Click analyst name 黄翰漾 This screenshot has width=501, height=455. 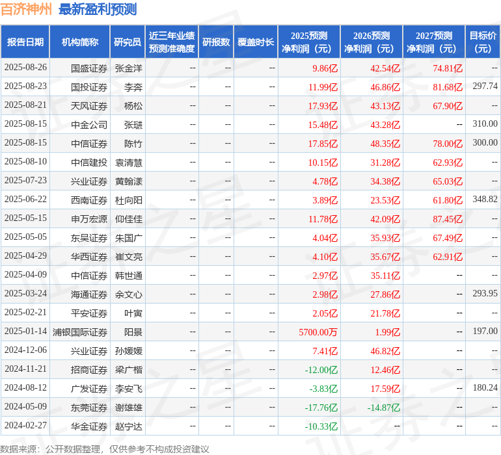click(128, 181)
